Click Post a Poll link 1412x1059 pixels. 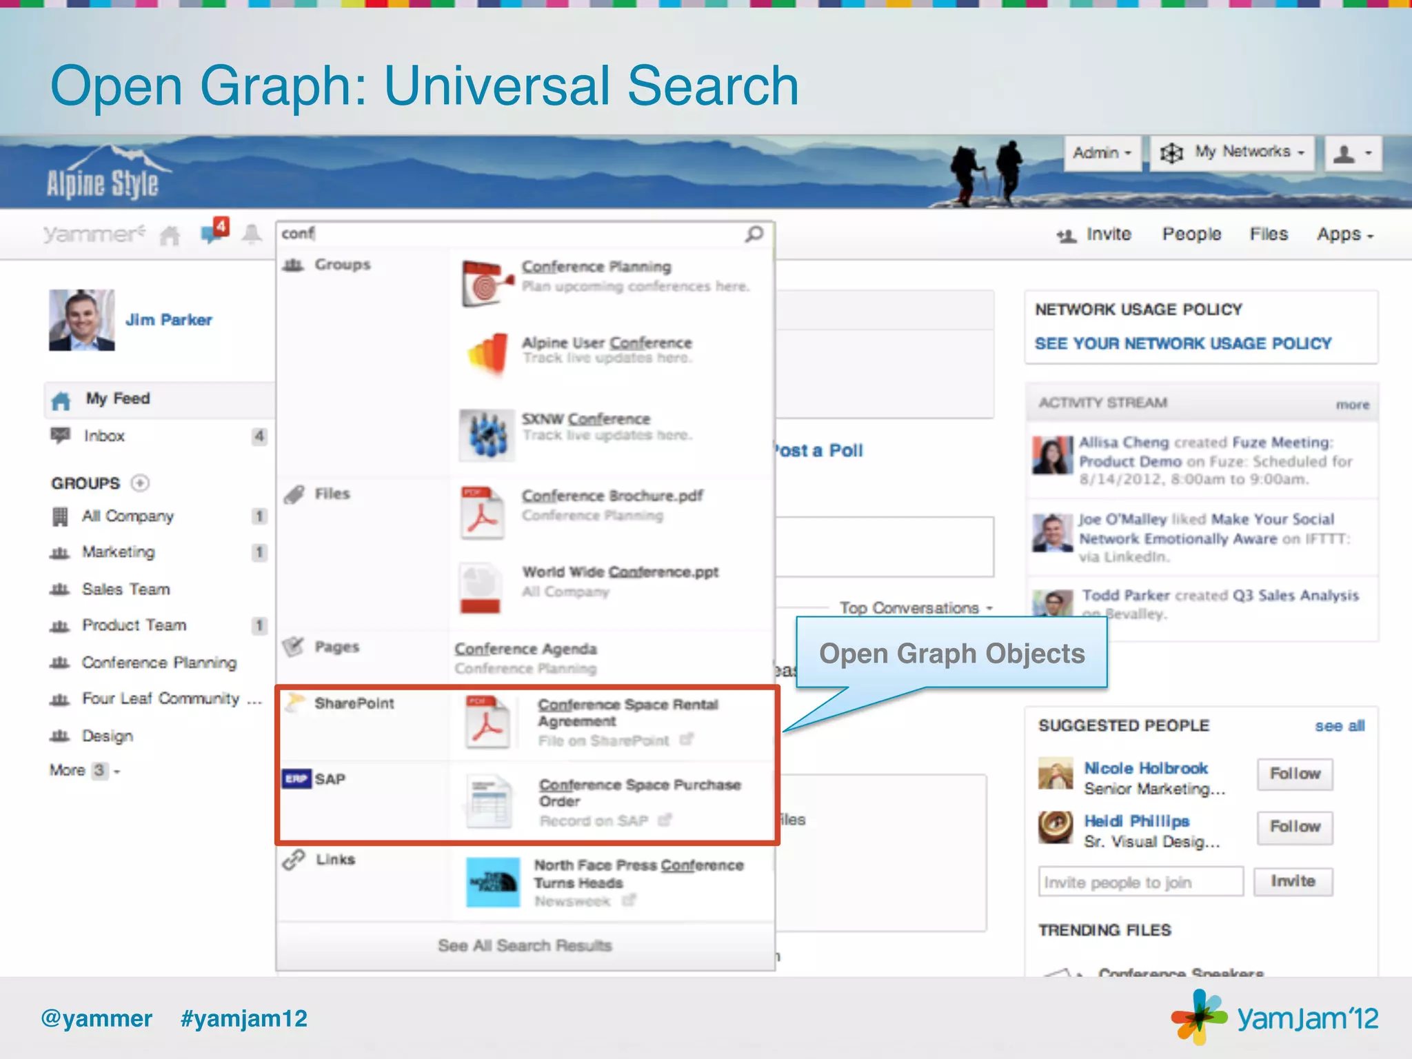click(x=819, y=450)
